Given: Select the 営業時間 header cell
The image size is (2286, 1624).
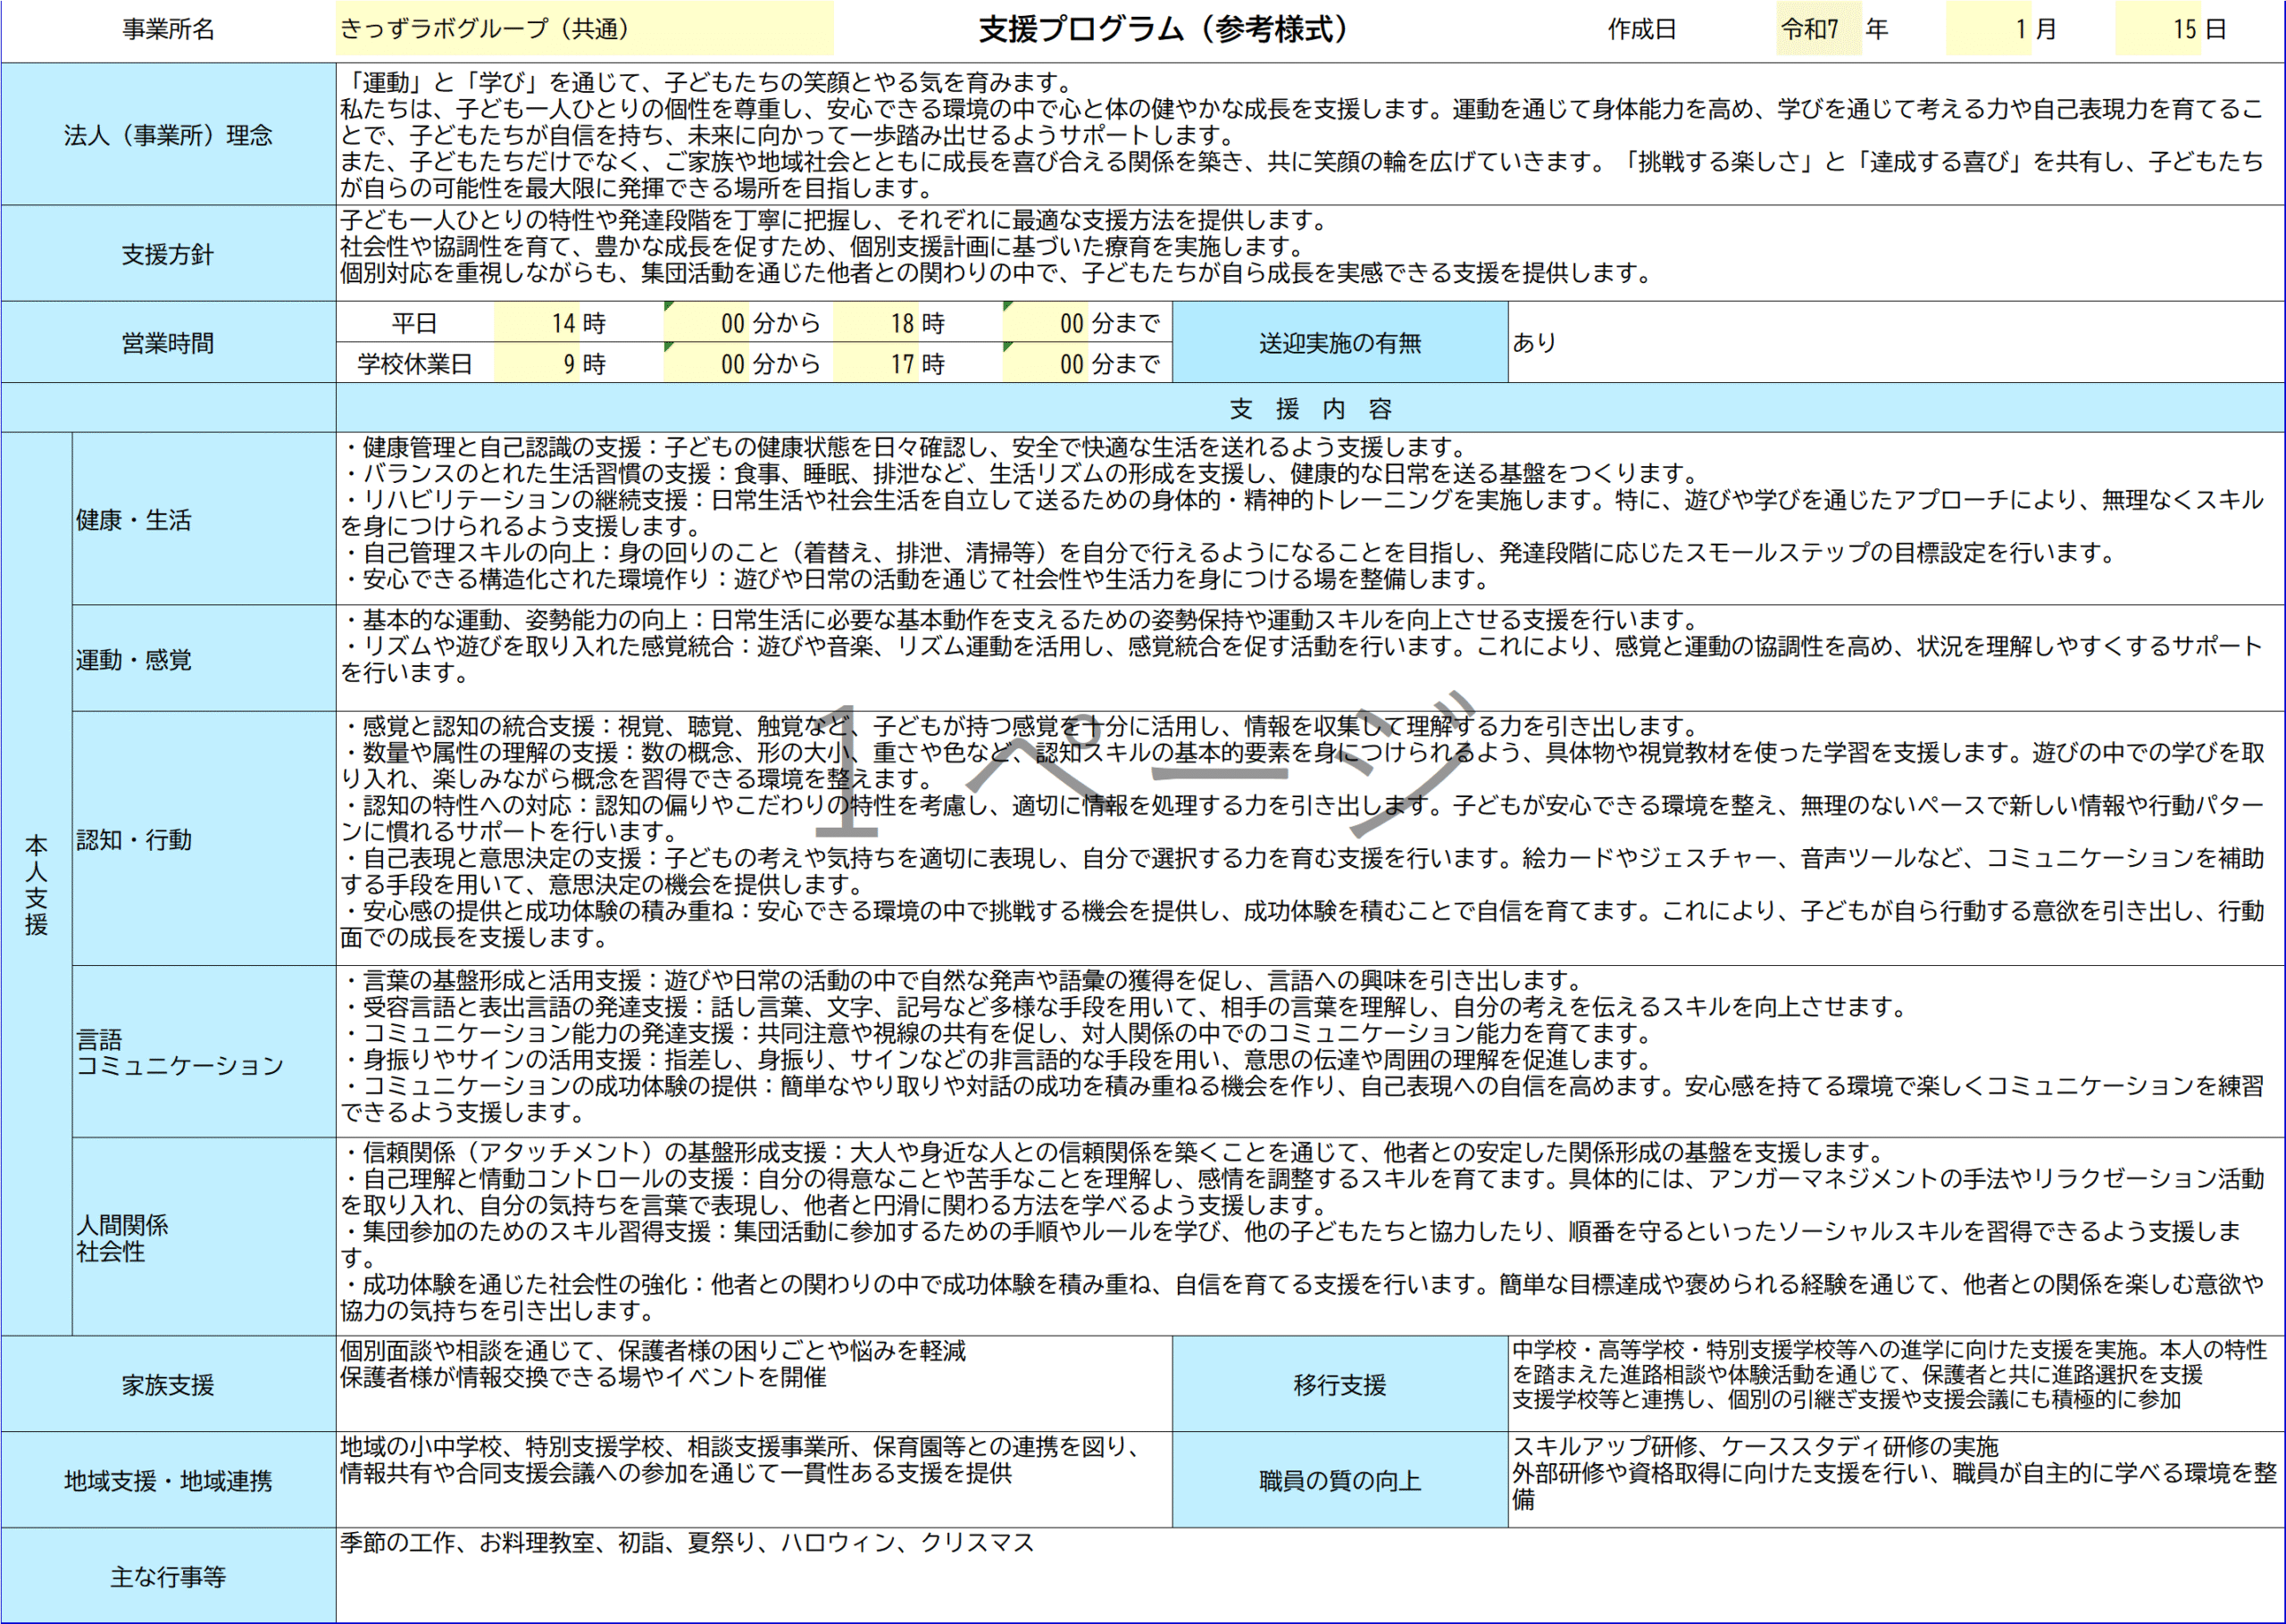Looking at the screenshot, I should [x=168, y=343].
